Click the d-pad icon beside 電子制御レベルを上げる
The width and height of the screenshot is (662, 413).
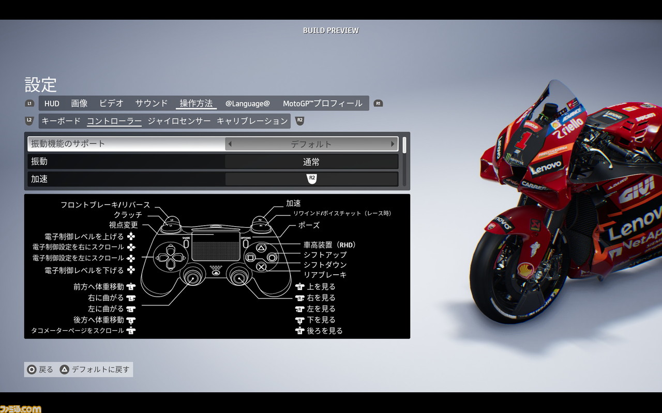click(131, 237)
